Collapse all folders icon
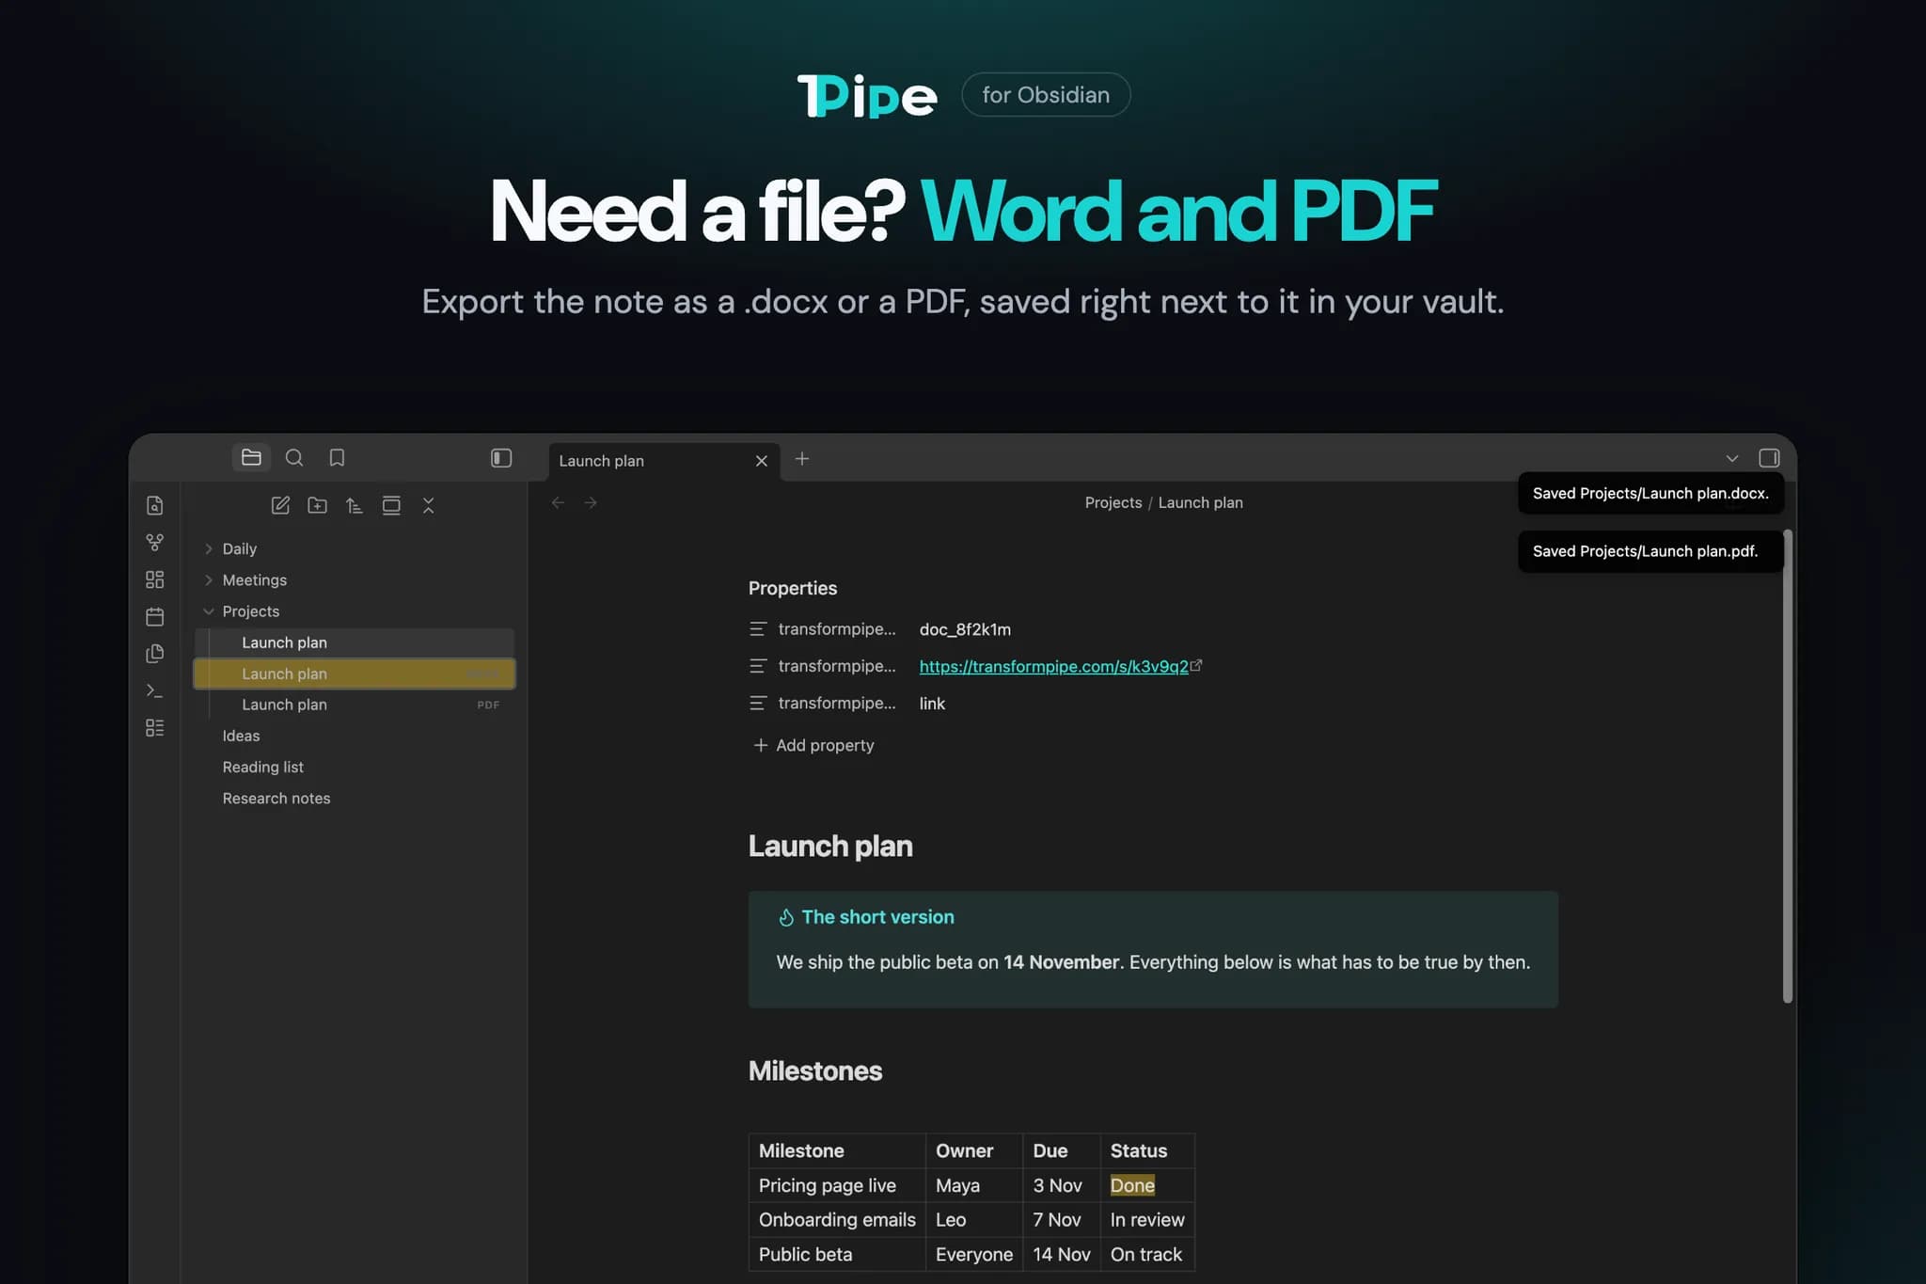 pyautogui.click(x=429, y=506)
